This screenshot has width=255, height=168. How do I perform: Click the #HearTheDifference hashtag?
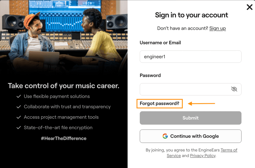click(x=64, y=138)
